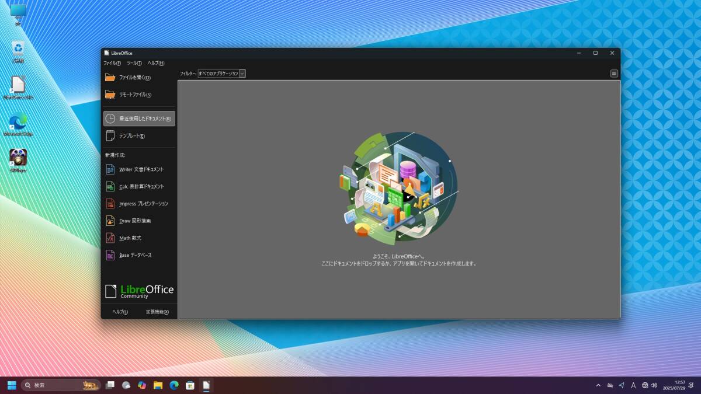Click the Calc 表計算ドキュメント icon
The image size is (701, 394).
click(x=110, y=187)
